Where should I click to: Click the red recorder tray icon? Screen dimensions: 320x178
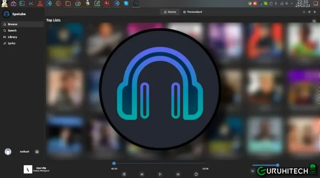click(x=255, y=4)
